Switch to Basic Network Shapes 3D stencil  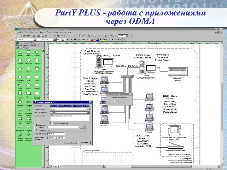[x=30, y=45]
